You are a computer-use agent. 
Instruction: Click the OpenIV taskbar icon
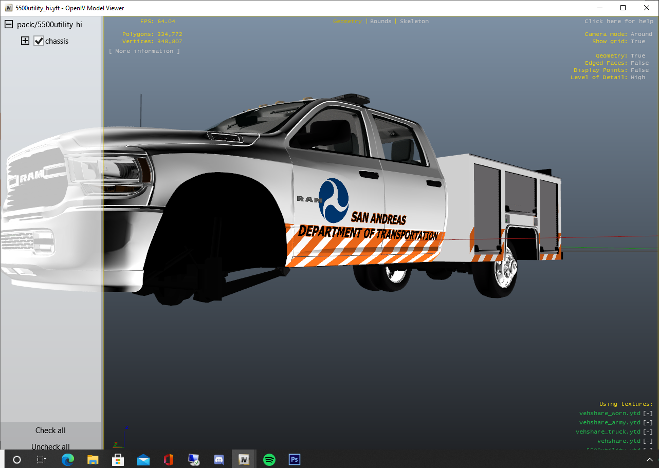244,459
